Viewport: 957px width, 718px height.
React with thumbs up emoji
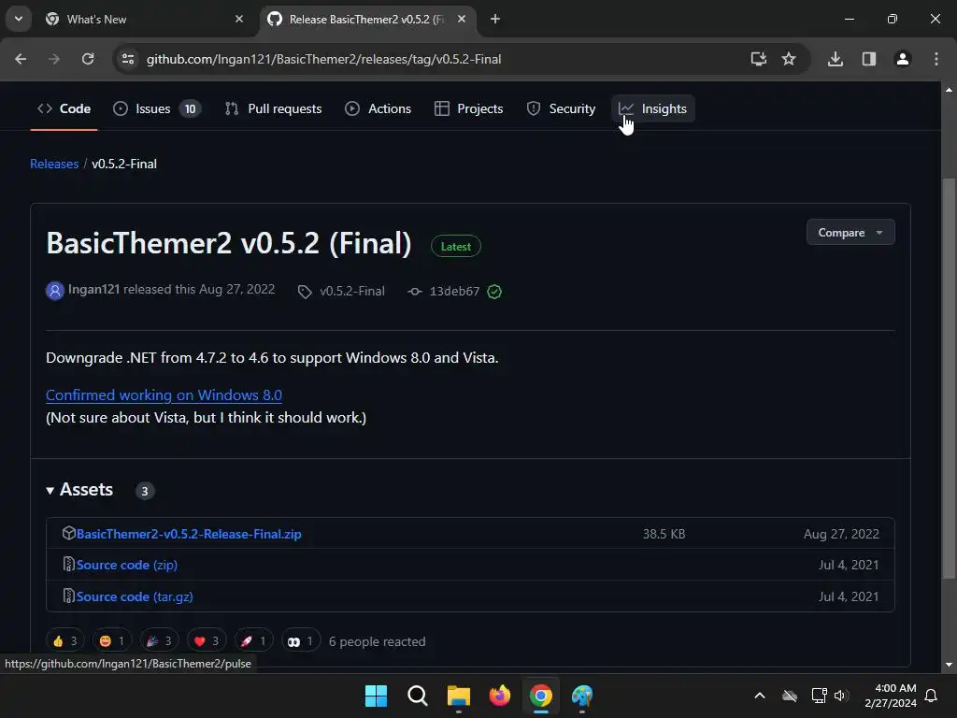[x=64, y=641]
